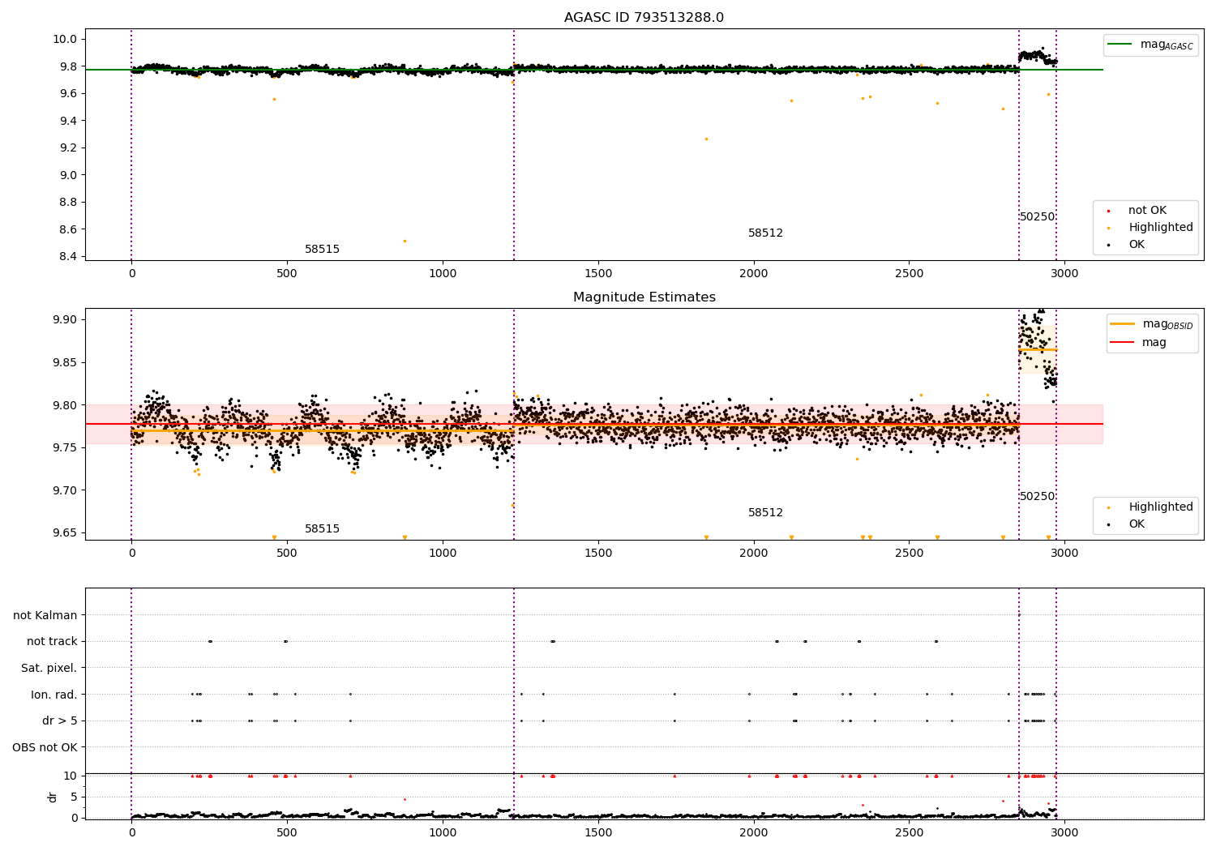
Task: Click the lowest orange outlier point near 8.5 magnitude
Action: tap(405, 241)
